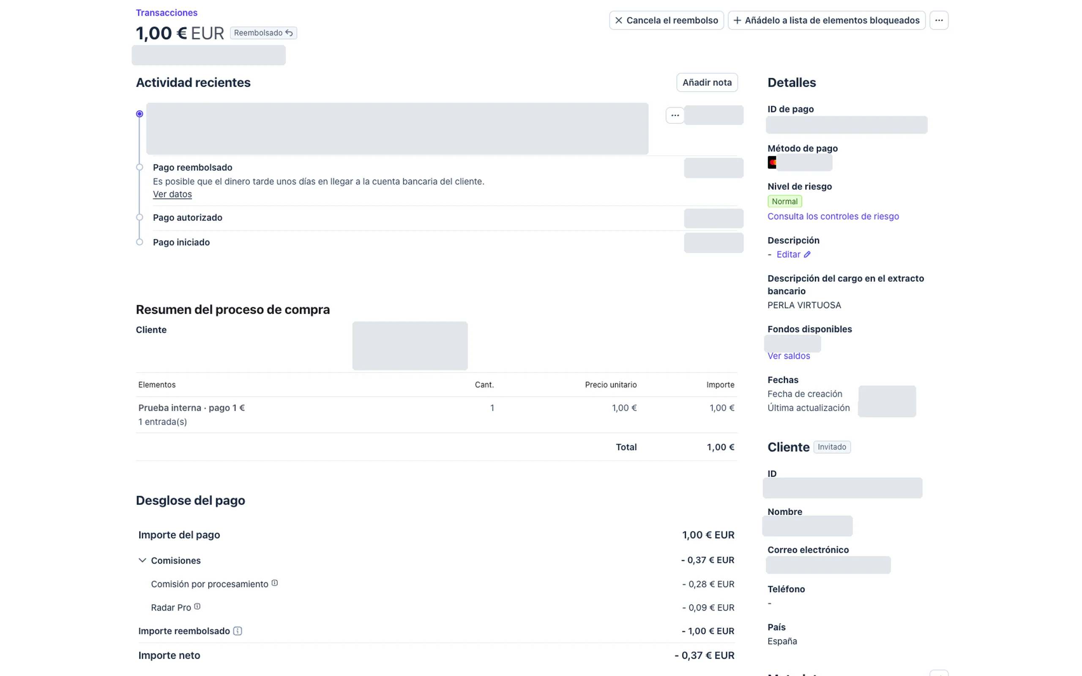Screen dimensions: 1082x676
Task: Click the Precio unitario column header
Action: (611, 384)
